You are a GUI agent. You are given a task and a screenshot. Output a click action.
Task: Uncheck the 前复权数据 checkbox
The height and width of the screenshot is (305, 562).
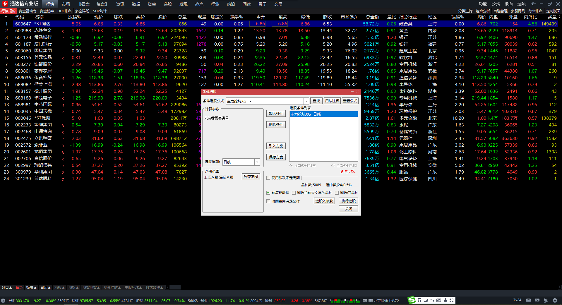coord(268,193)
